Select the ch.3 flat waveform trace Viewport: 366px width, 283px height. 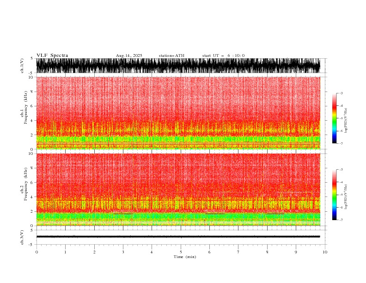coord(178,237)
